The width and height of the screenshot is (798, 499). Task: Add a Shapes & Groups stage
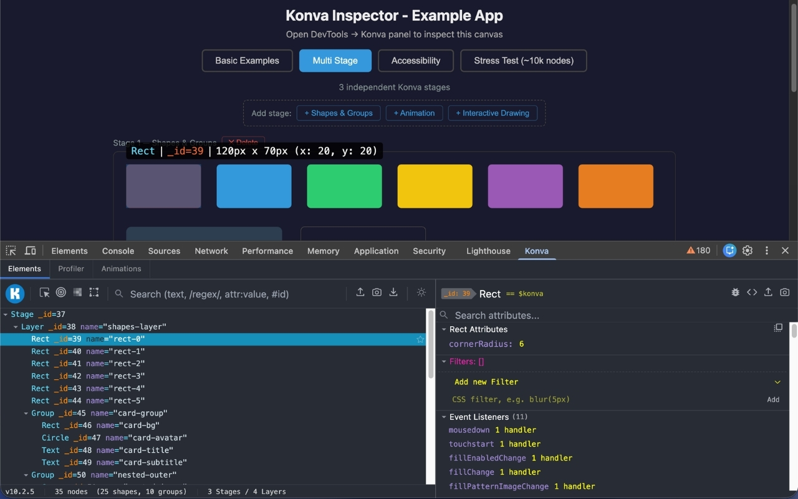339,113
